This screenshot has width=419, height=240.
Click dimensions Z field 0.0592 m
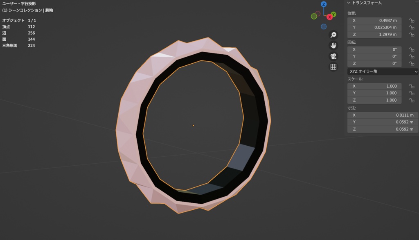point(383,129)
